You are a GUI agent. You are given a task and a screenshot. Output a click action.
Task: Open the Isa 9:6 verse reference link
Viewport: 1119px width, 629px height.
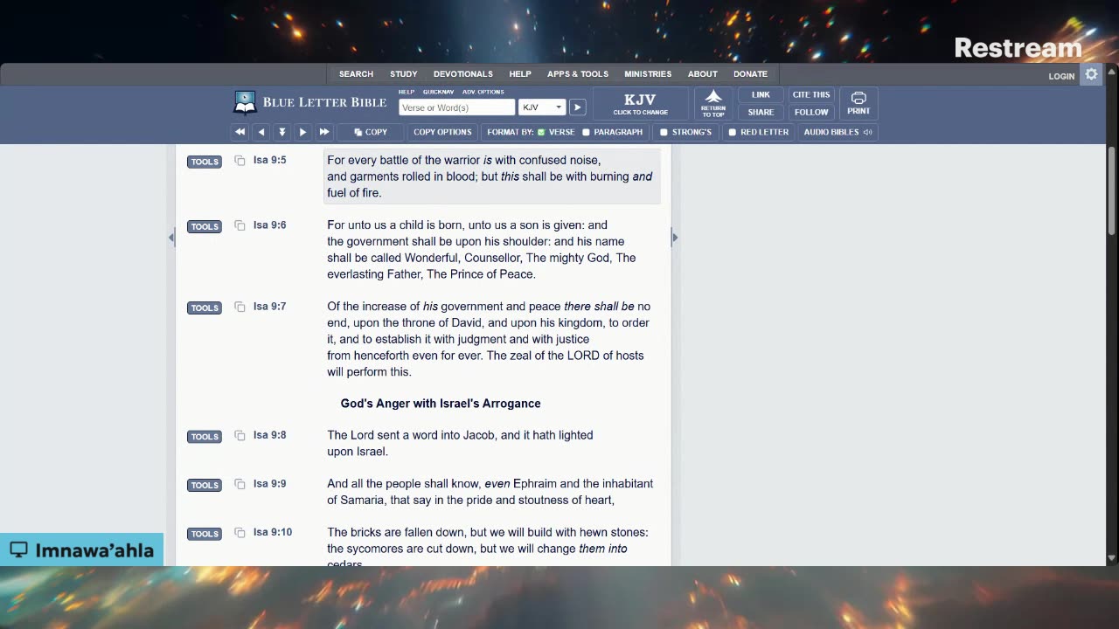click(270, 225)
